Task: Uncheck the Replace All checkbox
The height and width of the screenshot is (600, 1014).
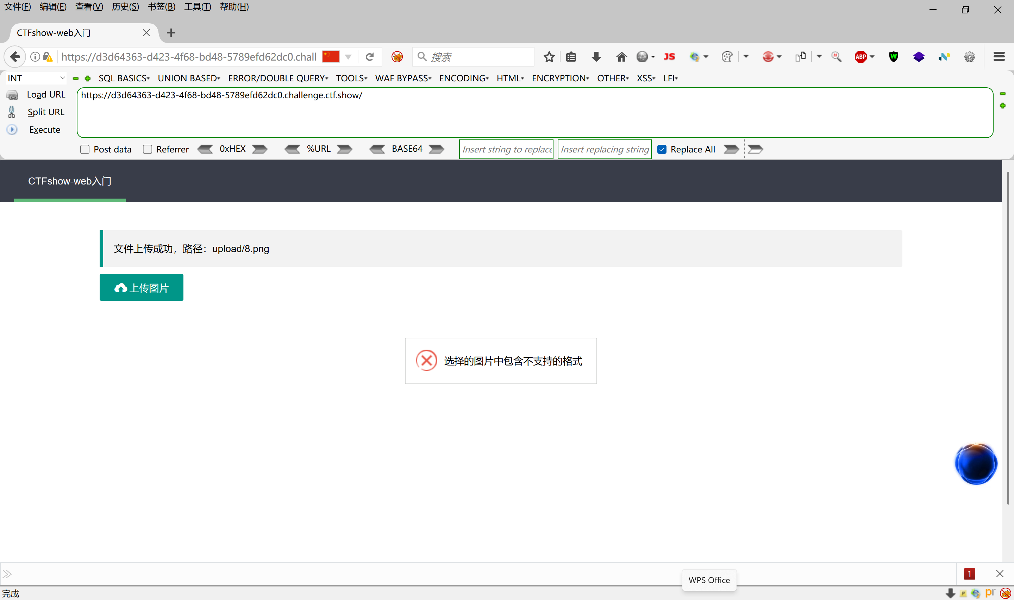Action: 662,150
